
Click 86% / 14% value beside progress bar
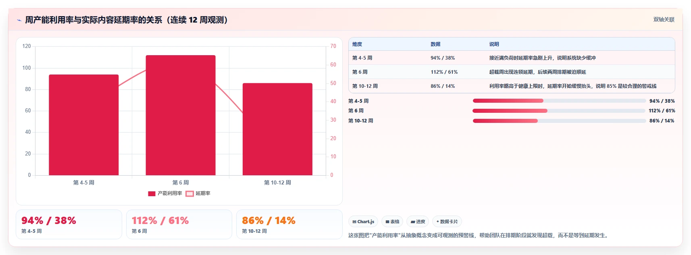click(x=662, y=121)
